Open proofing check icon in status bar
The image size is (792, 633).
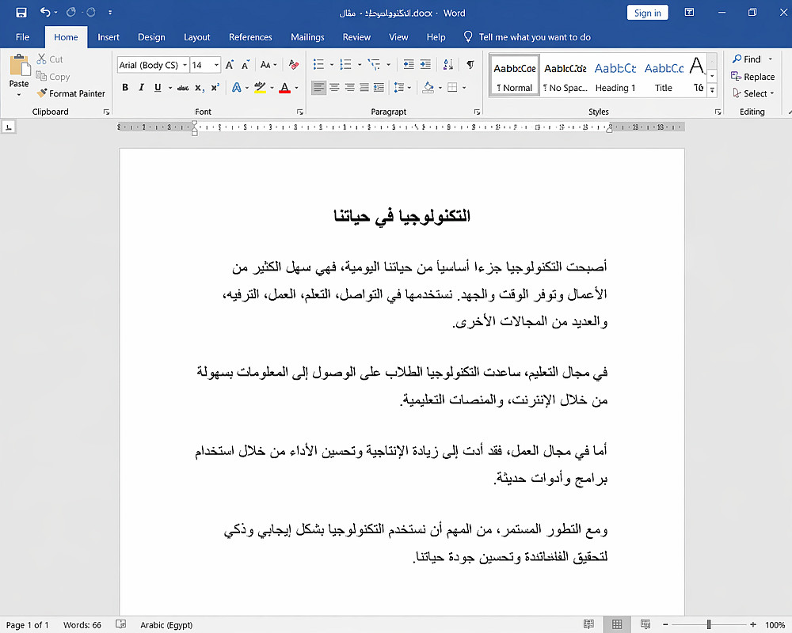(x=120, y=624)
